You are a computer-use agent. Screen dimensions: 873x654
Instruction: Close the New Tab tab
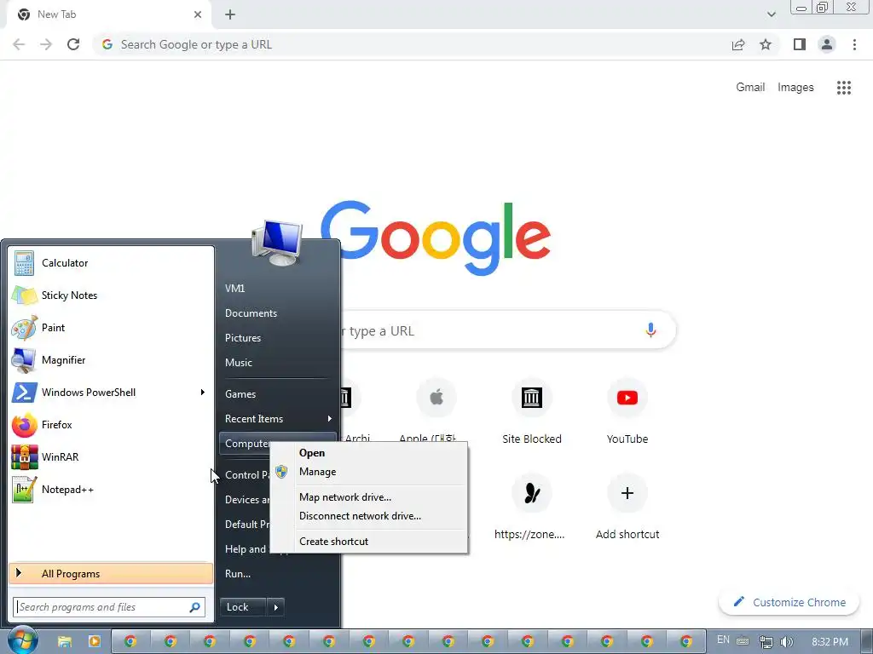pyautogui.click(x=198, y=14)
